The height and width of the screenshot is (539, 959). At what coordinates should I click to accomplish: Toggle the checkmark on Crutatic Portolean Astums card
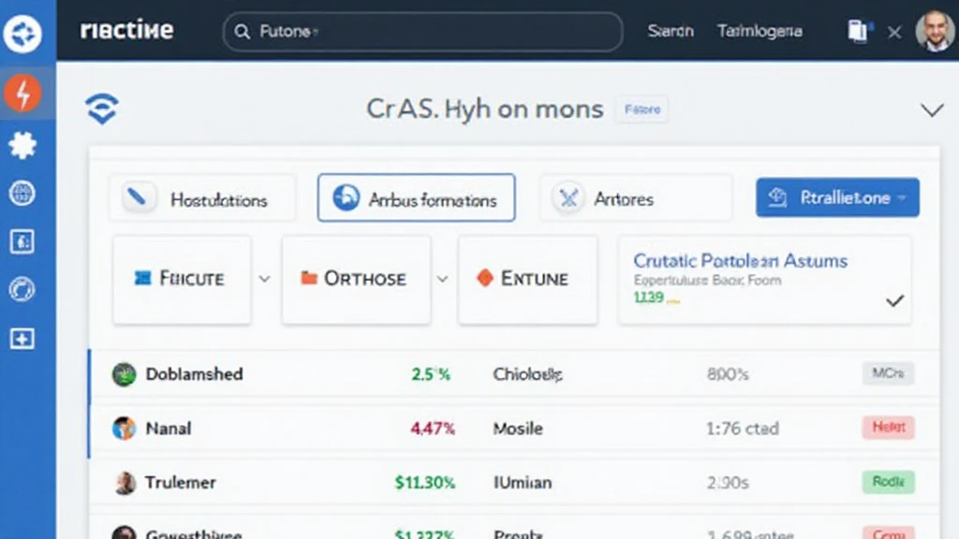point(894,301)
